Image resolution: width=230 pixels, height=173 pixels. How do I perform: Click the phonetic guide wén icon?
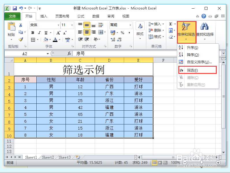point(68,40)
